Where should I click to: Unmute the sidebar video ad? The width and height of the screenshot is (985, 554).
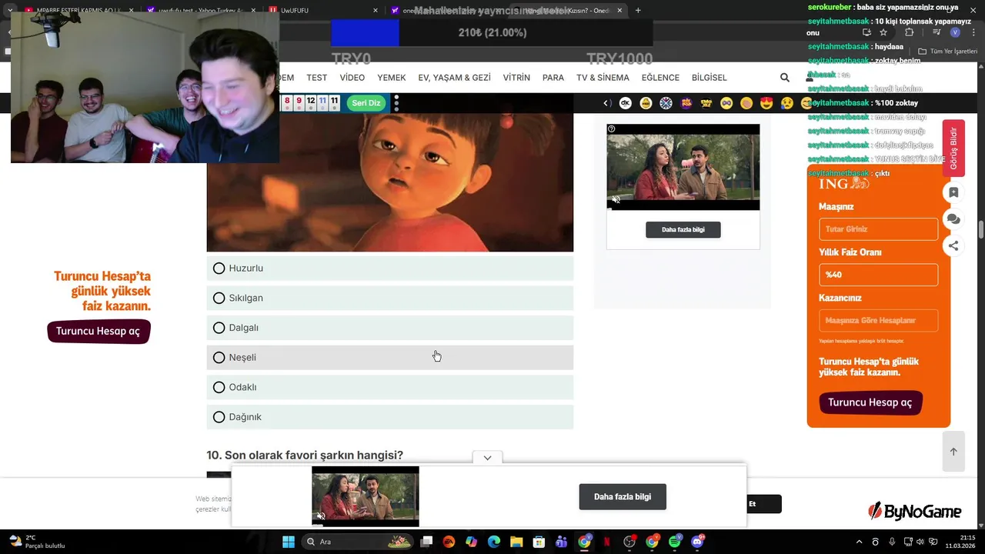616,200
